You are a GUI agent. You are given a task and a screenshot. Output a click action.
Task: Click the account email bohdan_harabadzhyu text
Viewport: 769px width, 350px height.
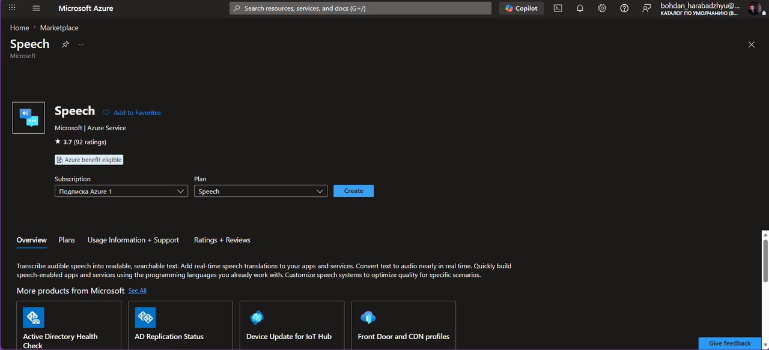pyautogui.click(x=700, y=5)
